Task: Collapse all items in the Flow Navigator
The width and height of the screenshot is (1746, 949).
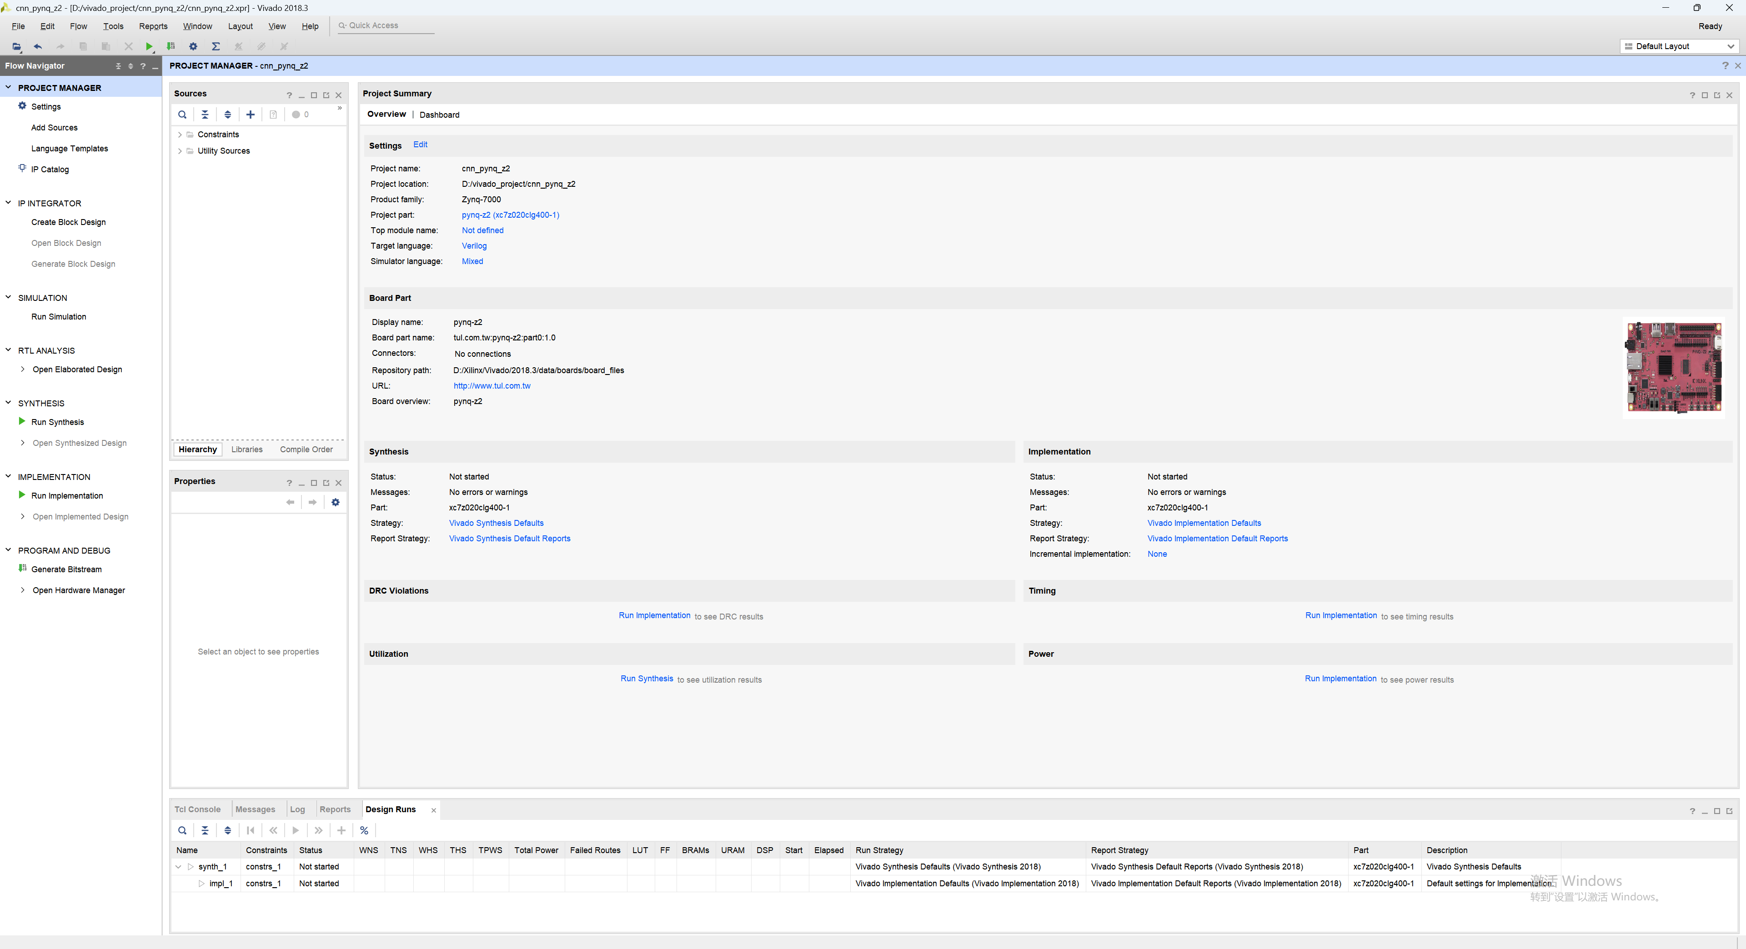Action: coord(118,66)
